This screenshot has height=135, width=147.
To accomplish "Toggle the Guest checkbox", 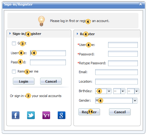I will tap(14, 43).
